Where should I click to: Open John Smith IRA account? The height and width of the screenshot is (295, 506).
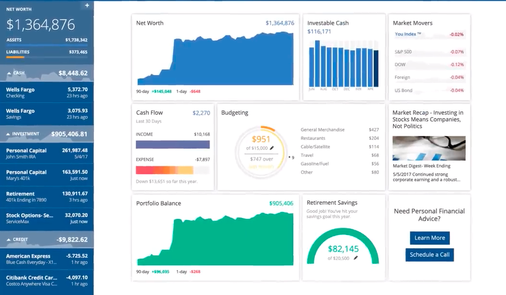[x=46, y=153]
